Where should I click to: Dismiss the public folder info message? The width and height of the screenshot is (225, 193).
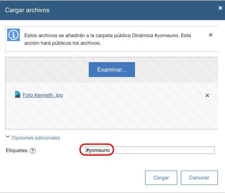[x=211, y=35]
